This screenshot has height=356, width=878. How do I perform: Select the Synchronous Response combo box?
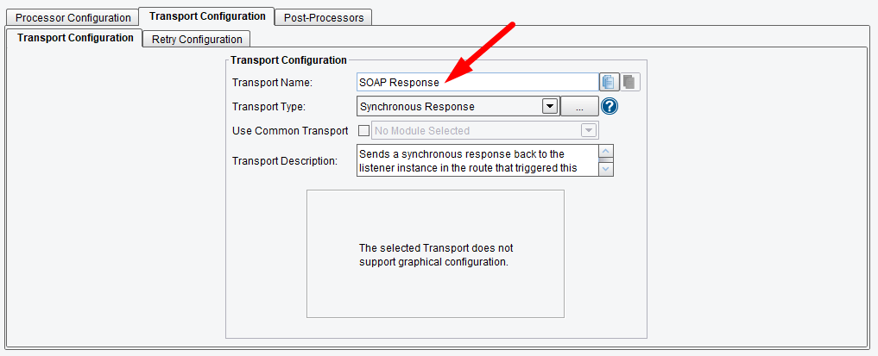pyautogui.click(x=449, y=107)
